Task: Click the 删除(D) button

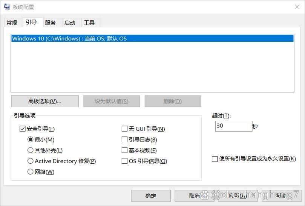Action: pyautogui.click(x=173, y=101)
